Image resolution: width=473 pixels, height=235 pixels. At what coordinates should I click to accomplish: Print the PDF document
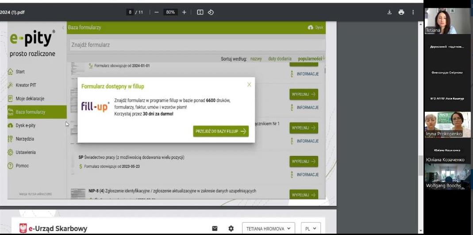(x=401, y=12)
